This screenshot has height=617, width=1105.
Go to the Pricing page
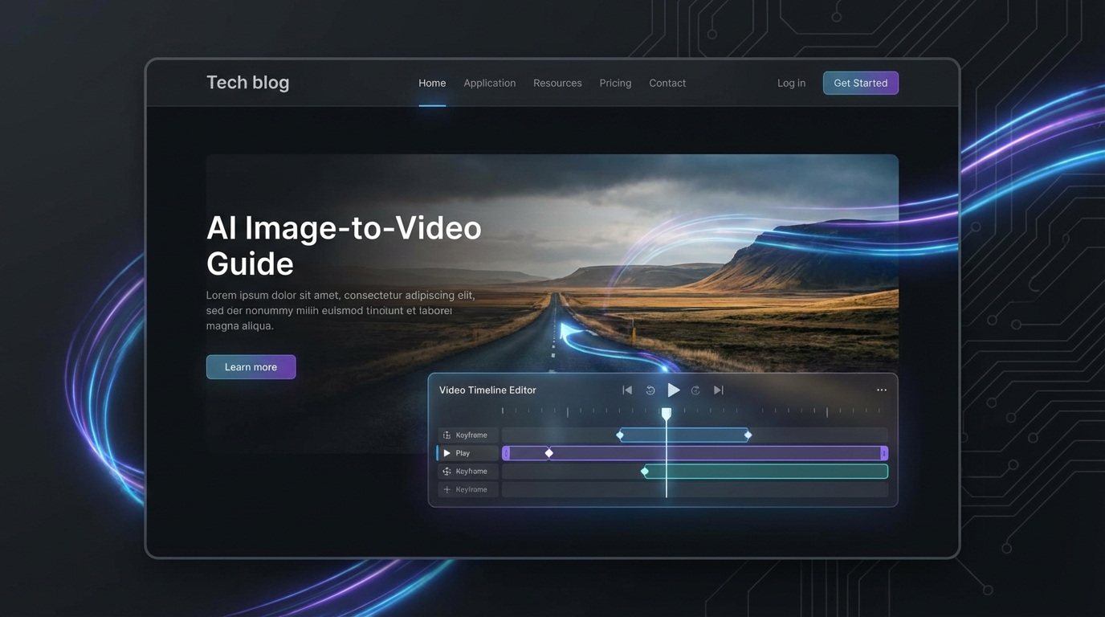(x=615, y=83)
